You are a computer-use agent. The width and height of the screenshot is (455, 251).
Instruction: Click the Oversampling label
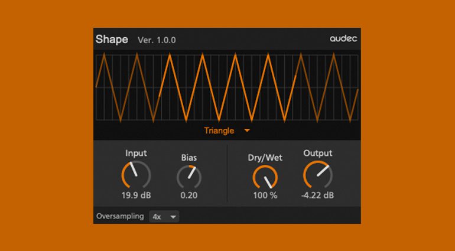coord(120,216)
